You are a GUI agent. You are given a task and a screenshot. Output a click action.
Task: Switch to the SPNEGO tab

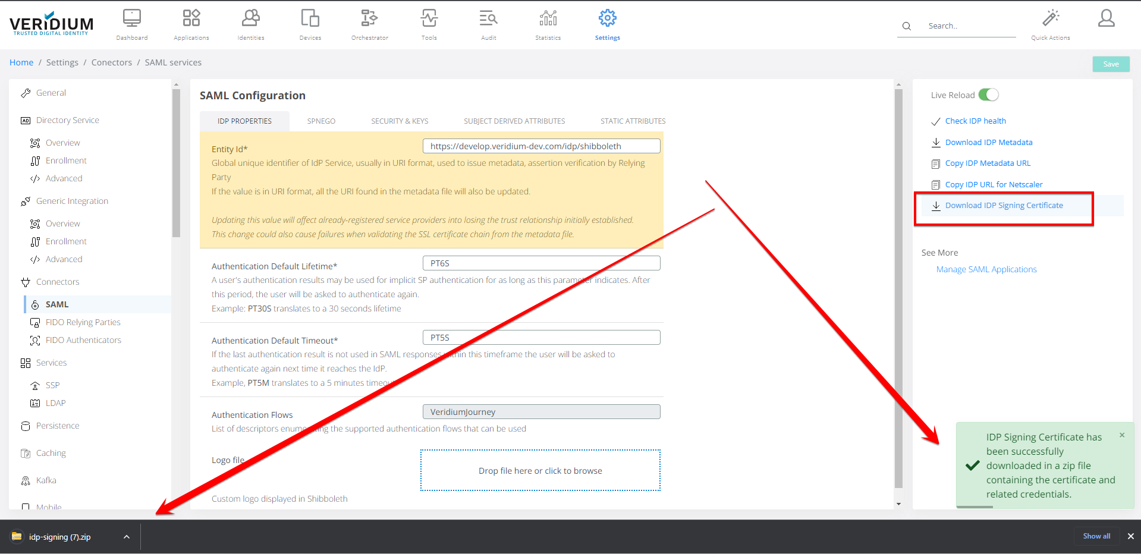tap(321, 121)
